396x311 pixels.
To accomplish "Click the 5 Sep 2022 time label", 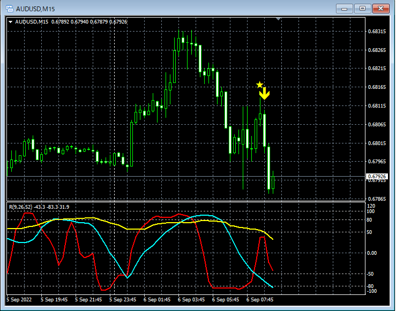I will 19,300.
